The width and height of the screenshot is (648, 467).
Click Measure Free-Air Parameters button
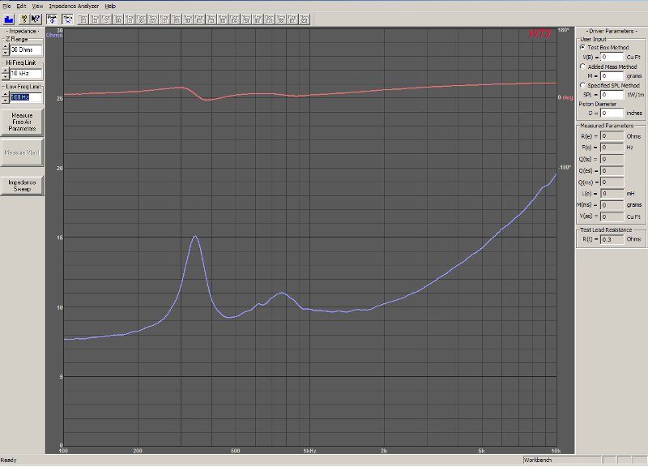point(22,122)
